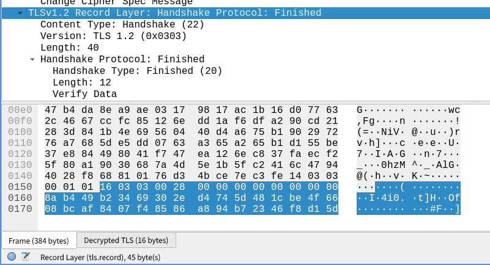The width and height of the screenshot is (490, 265).
Task: Collapse the TLSv1.2 Record Layer Finished row
Action: point(20,13)
